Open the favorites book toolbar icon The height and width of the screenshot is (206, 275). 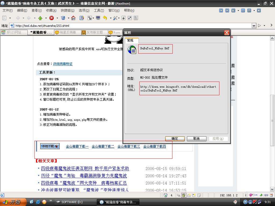(x=82, y=18)
